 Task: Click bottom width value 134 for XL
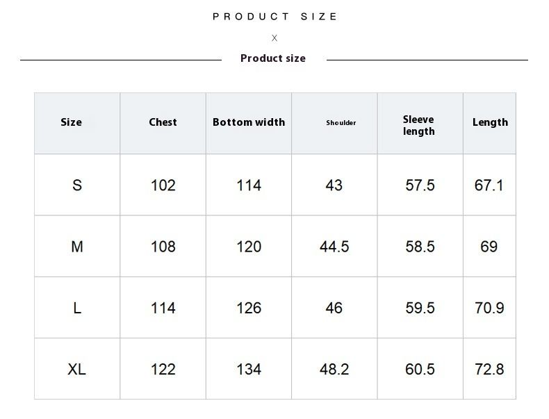tap(249, 369)
